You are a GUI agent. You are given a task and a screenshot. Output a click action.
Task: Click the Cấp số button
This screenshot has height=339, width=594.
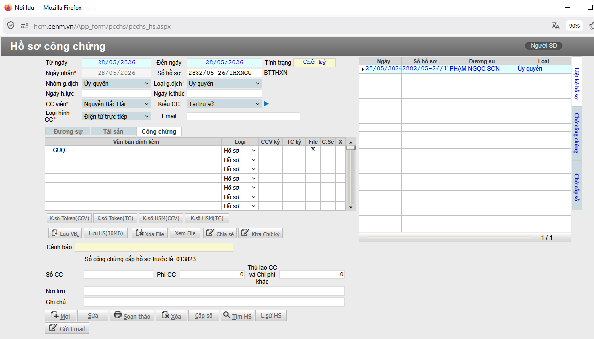tap(204, 316)
